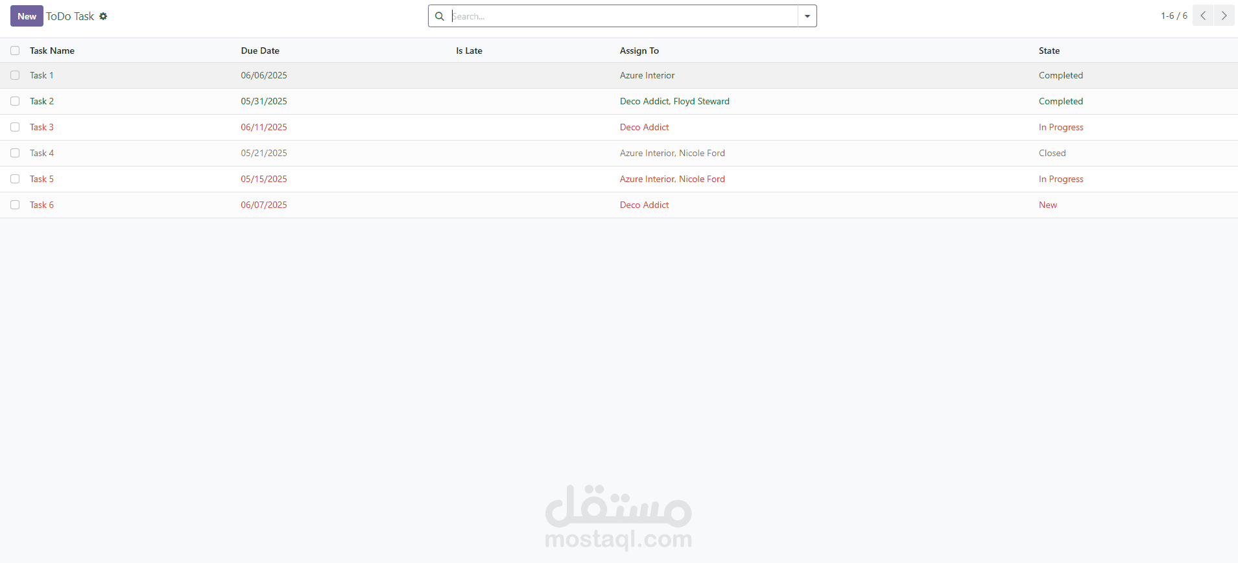The width and height of the screenshot is (1238, 563).
Task: Open the Task 4 record
Action: (42, 153)
